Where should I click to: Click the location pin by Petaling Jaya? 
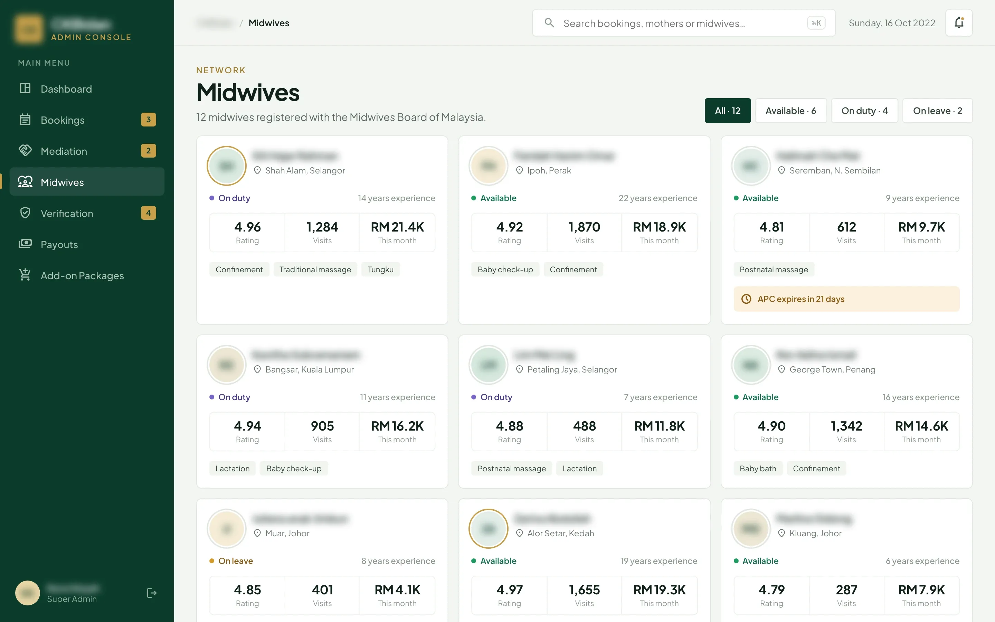(519, 369)
